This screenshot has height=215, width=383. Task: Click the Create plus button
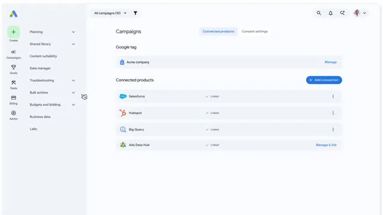tap(13, 32)
